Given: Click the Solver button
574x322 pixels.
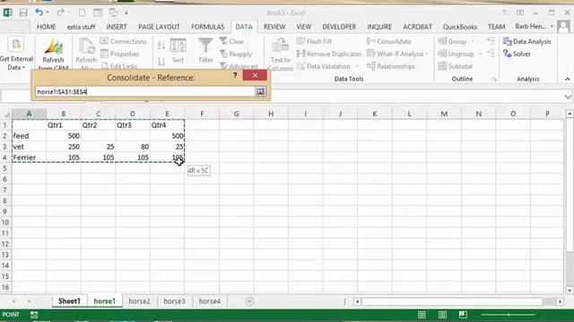Looking at the screenshot, I should (517, 54).
